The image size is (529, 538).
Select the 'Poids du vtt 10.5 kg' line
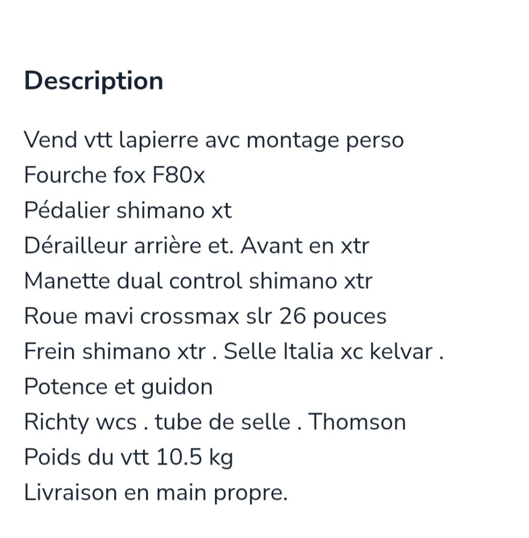point(128,458)
